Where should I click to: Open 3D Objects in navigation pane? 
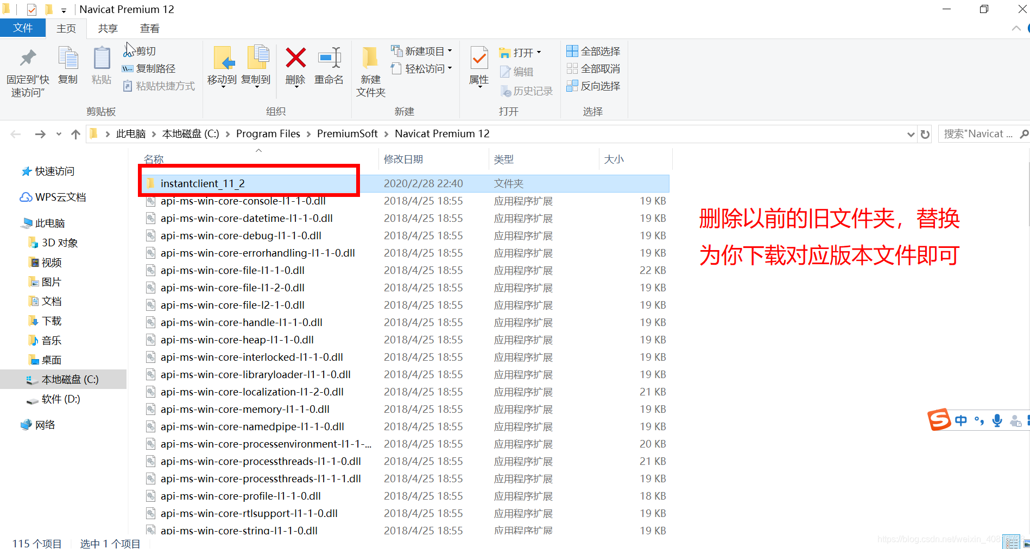[x=53, y=242]
